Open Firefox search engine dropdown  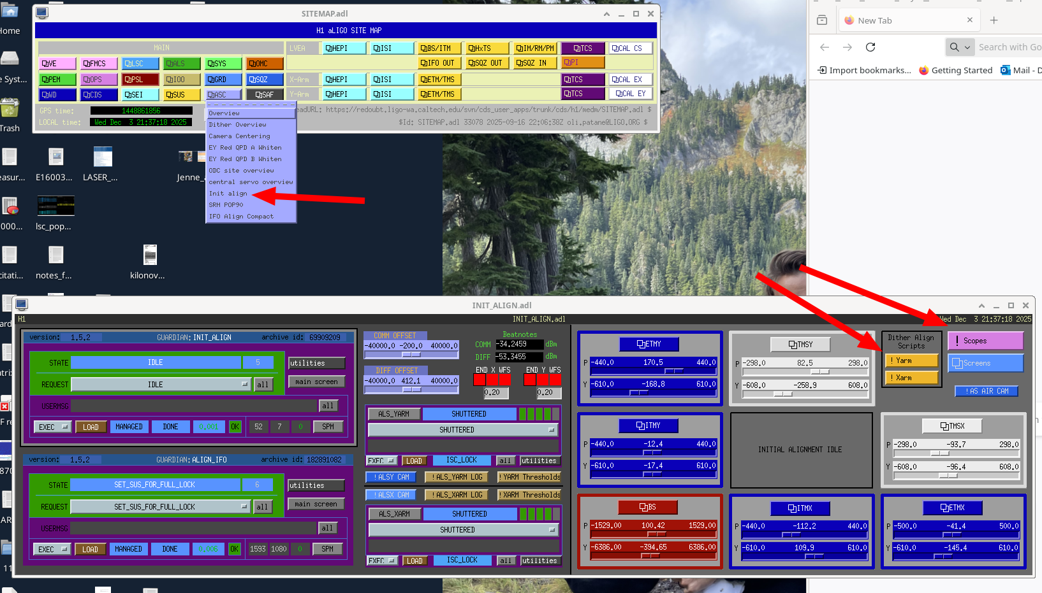pos(959,47)
